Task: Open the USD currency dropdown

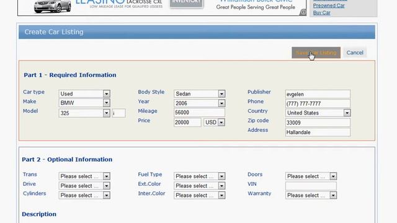Action: pyautogui.click(x=214, y=123)
